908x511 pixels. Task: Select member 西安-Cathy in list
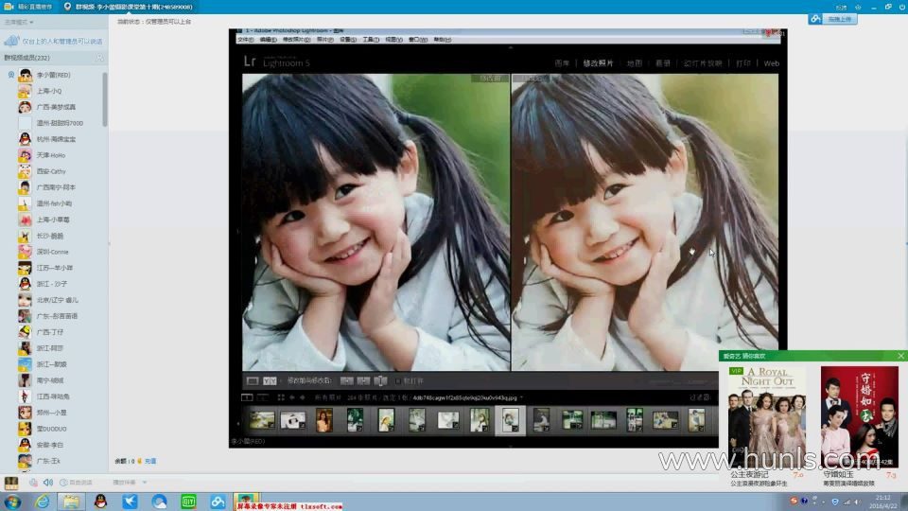(51, 171)
